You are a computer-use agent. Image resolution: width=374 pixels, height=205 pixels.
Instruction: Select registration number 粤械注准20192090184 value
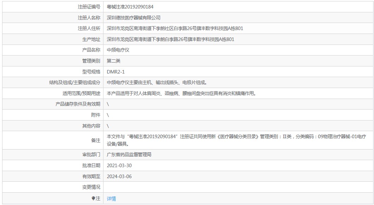[x=130, y=7]
